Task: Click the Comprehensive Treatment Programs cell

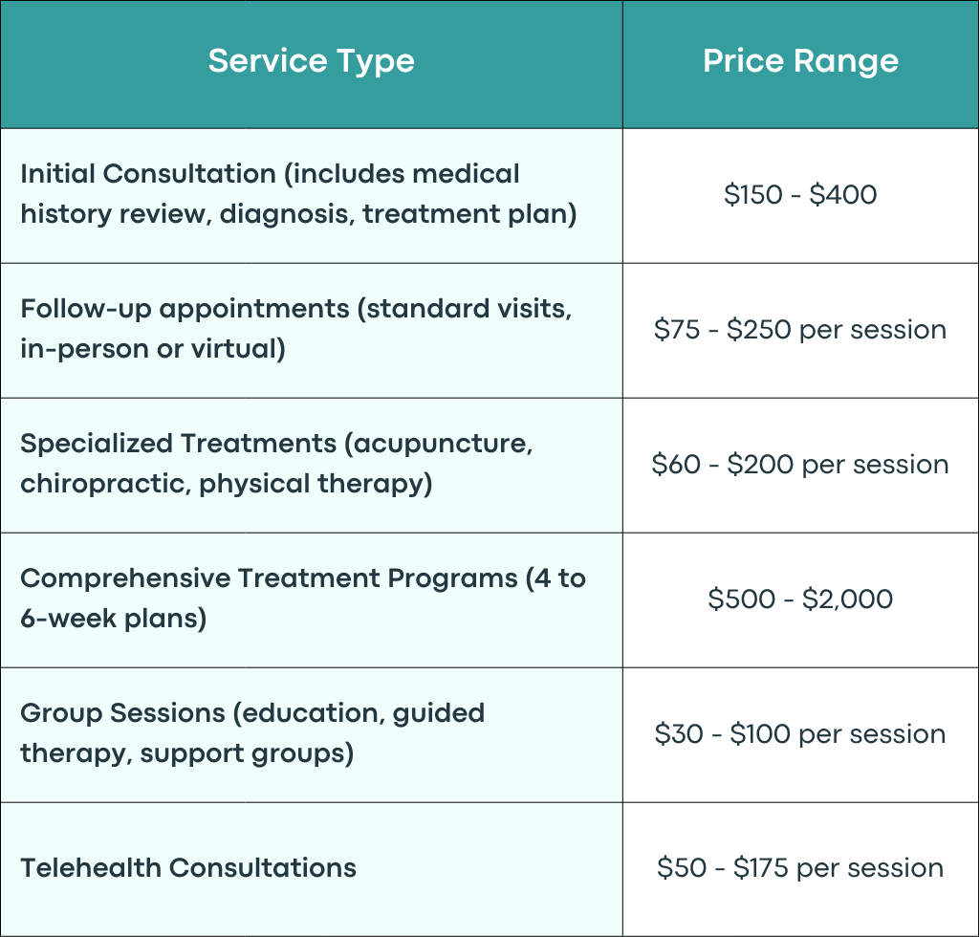Action: [x=312, y=600]
